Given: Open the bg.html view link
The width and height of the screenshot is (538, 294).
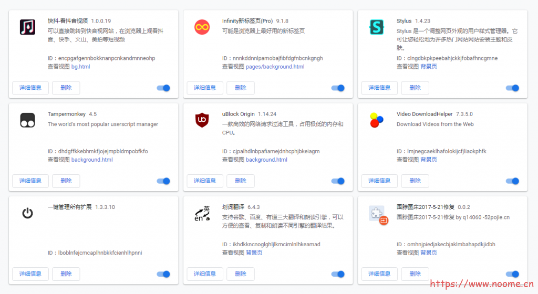Looking at the screenshot, I should click(80, 67).
